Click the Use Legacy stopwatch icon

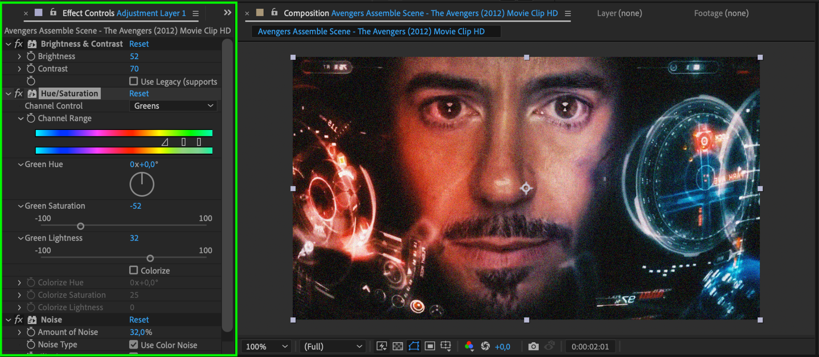click(x=31, y=81)
